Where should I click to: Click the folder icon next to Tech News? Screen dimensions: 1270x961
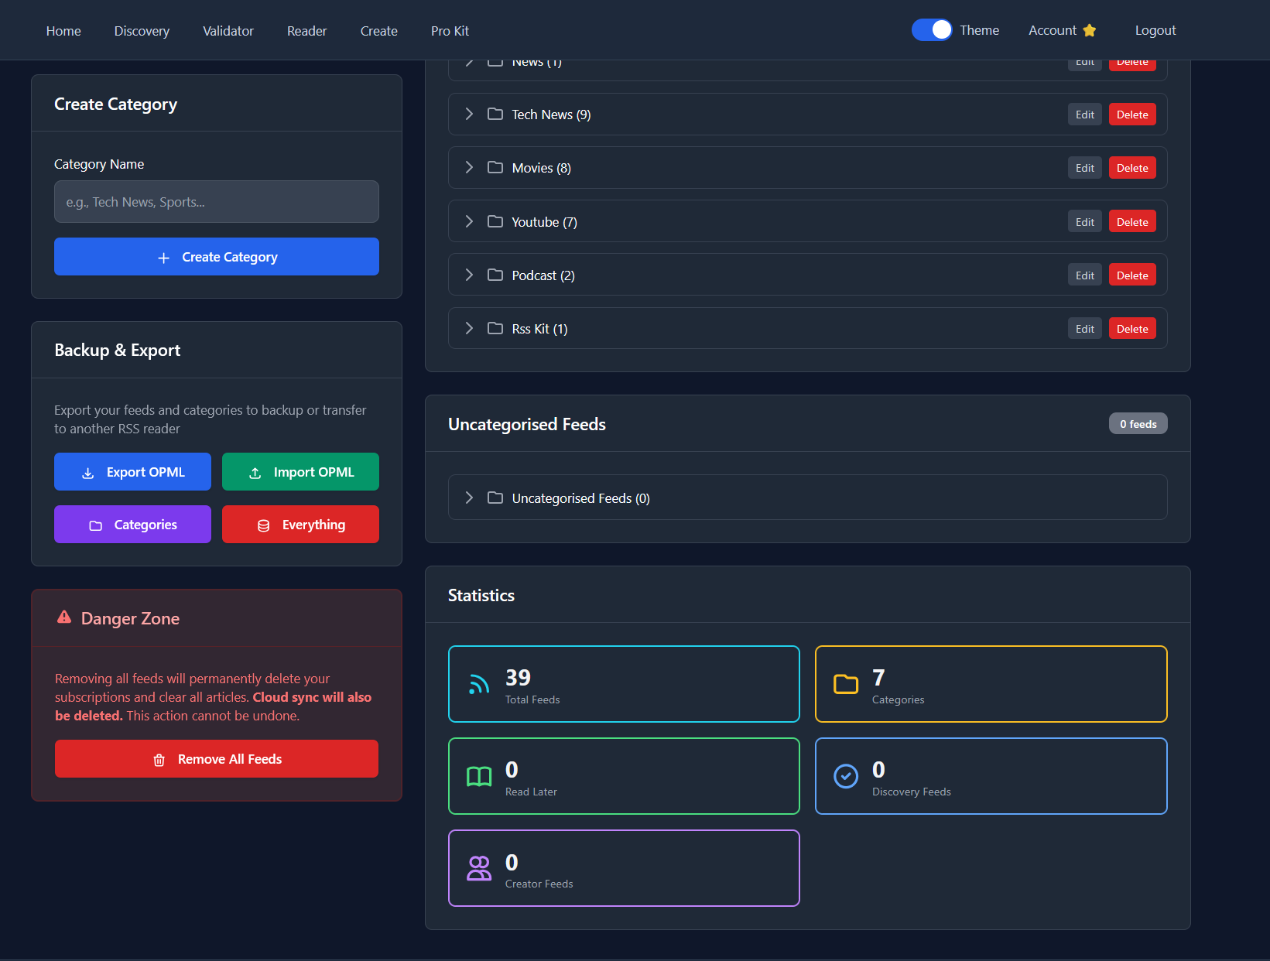495,113
